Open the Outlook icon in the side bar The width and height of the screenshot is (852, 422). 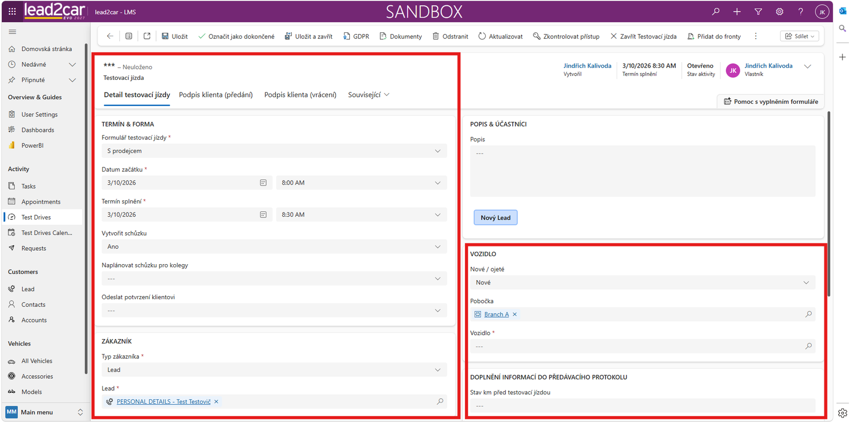tap(842, 11)
